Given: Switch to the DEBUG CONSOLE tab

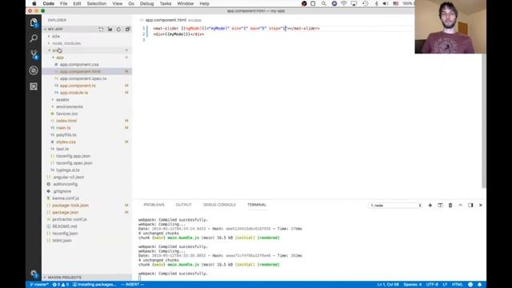Looking at the screenshot, I should click(219, 205).
